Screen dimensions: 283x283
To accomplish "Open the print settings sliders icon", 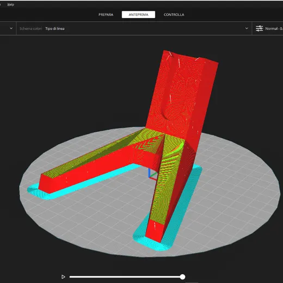I will click(259, 28).
